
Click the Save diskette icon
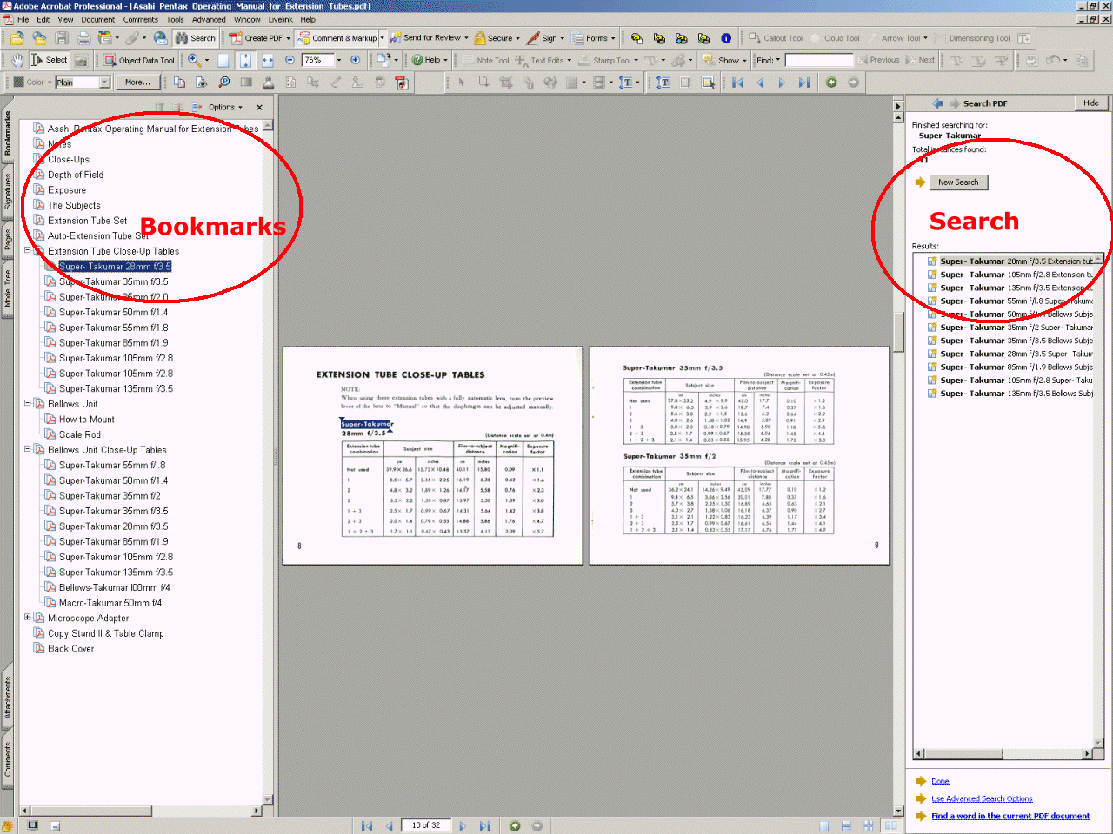62,38
